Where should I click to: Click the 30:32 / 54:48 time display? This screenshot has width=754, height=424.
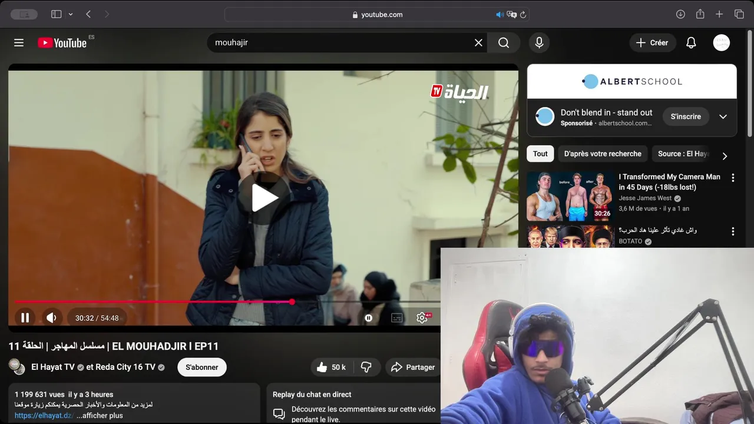tap(97, 318)
